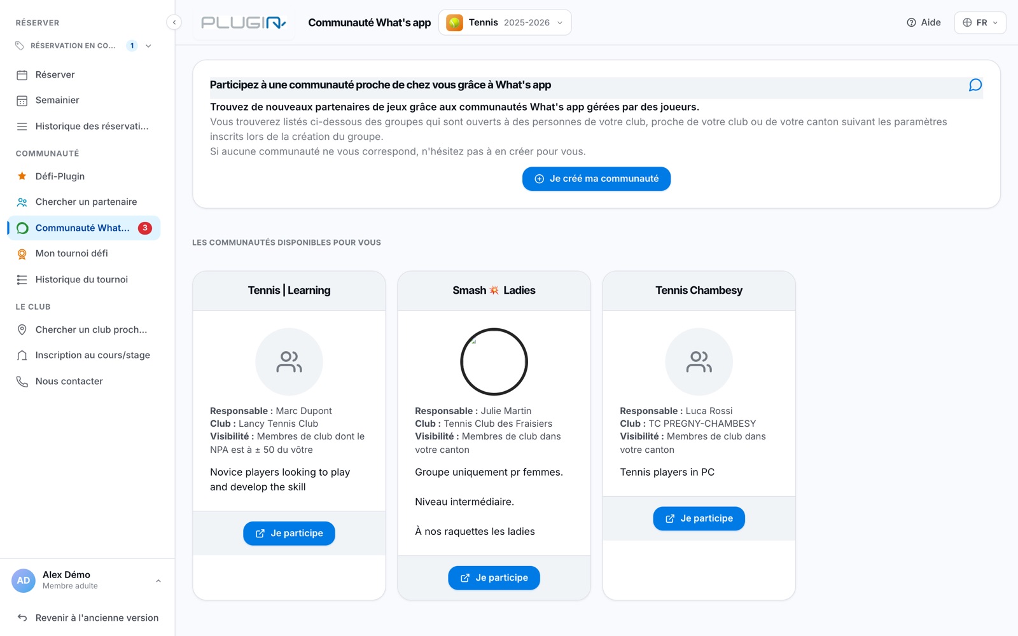This screenshot has width=1018, height=636.
Task: Collapse the sidebar with the chevron button
Action: [x=174, y=22]
